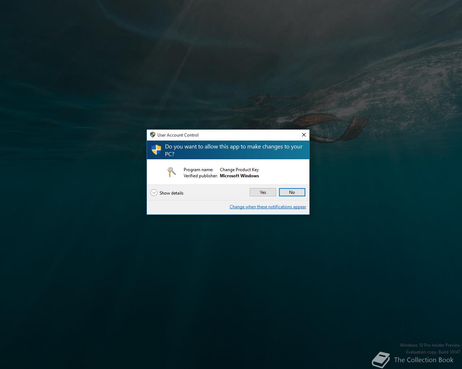Click the UAC shield icon in title bar
The width and height of the screenshot is (462, 369).
click(x=153, y=135)
